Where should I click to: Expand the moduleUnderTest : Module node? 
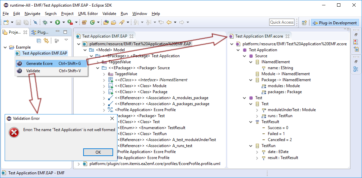pos(257,110)
